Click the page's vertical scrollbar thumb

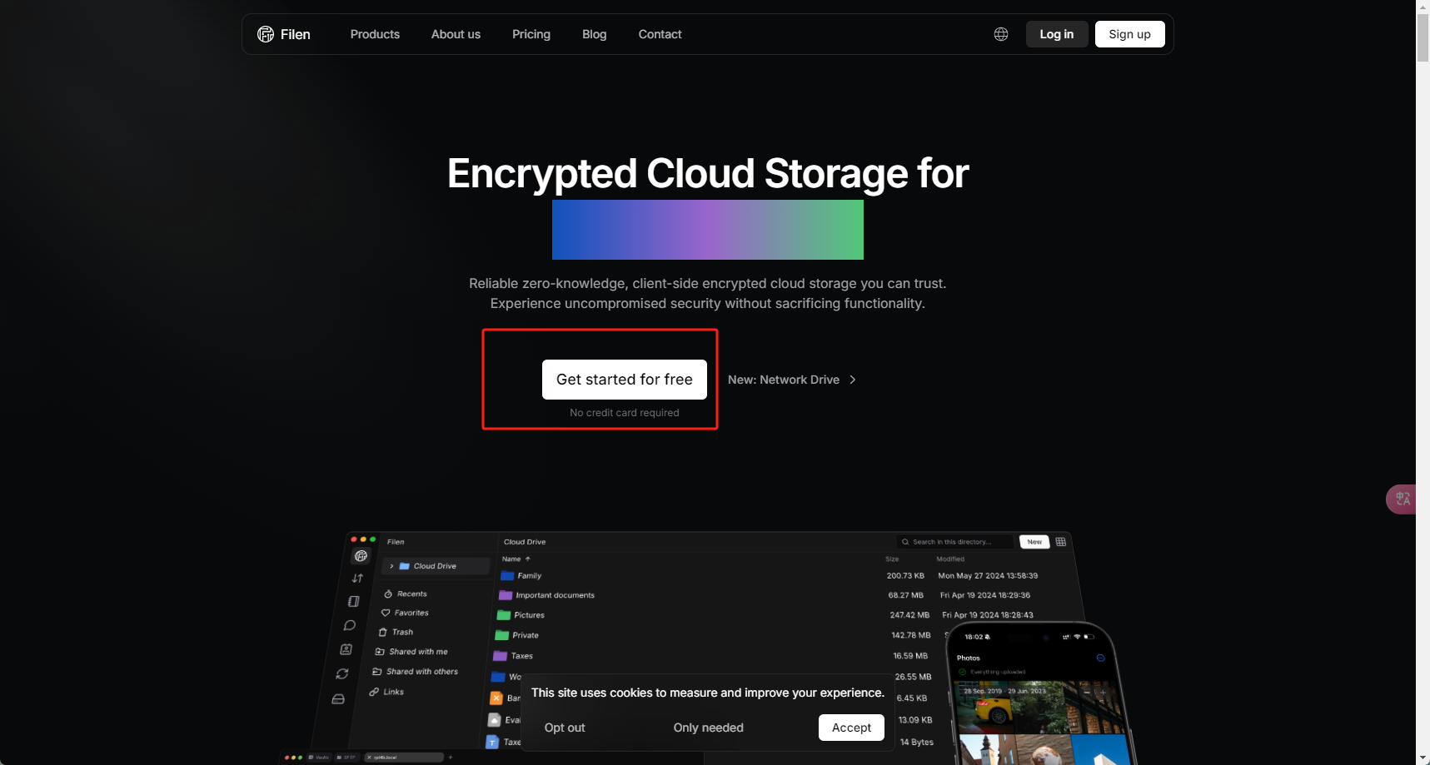[1423, 37]
